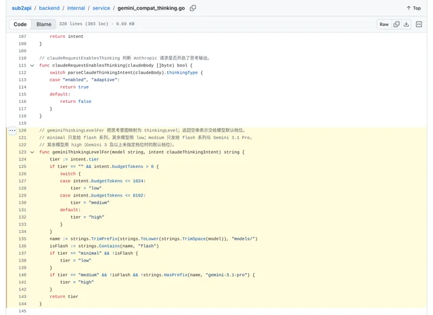Open backend folder breadcrumb
The image size is (433, 315).
49,8
